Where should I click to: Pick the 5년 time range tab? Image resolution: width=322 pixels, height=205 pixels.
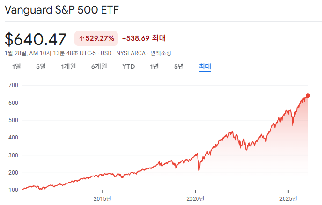click(x=179, y=66)
